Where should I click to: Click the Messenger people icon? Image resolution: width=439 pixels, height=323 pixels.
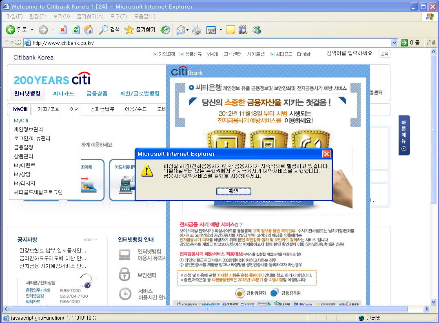coord(257,30)
